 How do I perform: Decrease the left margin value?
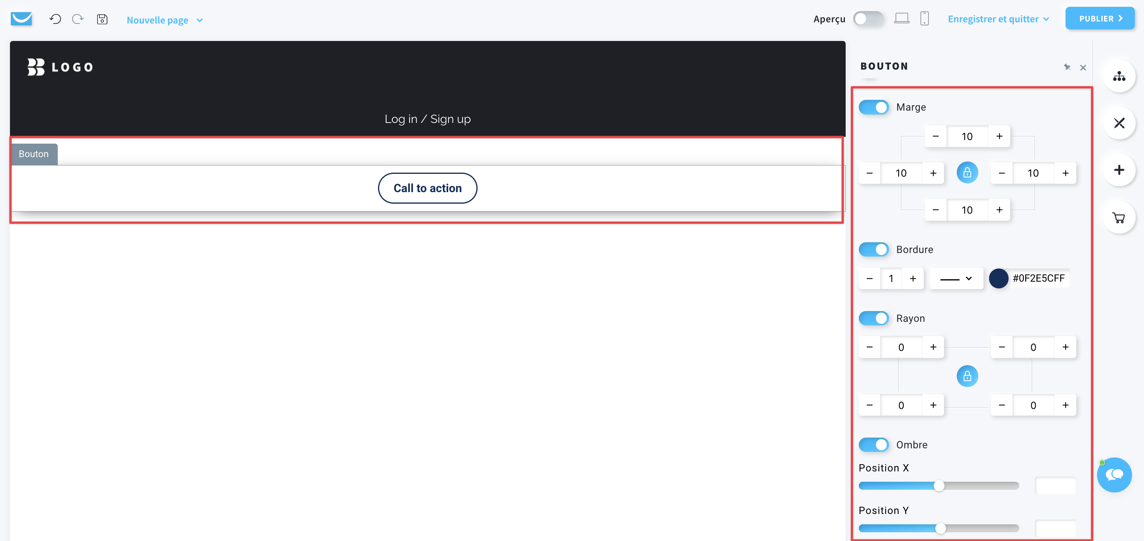coord(870,173)
